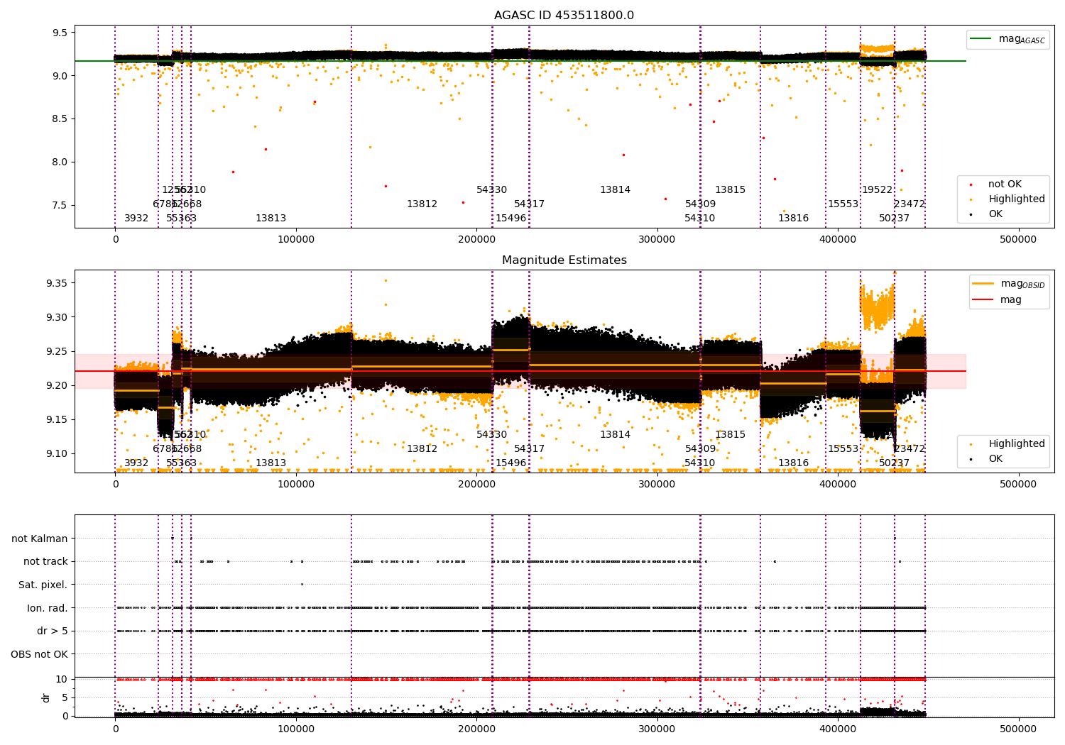
Task: Click obsid label 13814 in the top plot
Action: coord(615,190)
